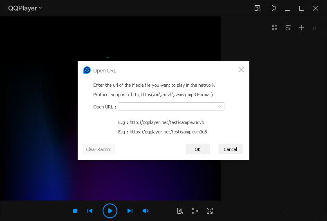Skip to the next track

130,211
